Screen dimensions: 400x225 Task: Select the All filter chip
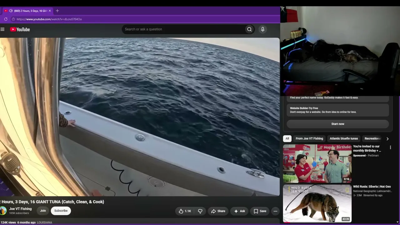287,139
